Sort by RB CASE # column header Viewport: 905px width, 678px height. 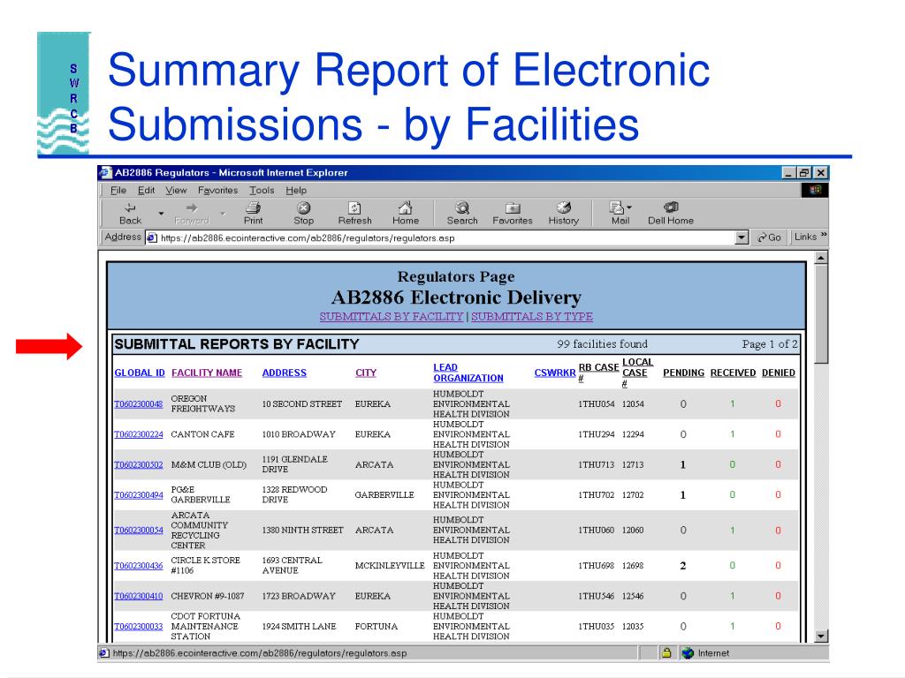pos(598,373)
